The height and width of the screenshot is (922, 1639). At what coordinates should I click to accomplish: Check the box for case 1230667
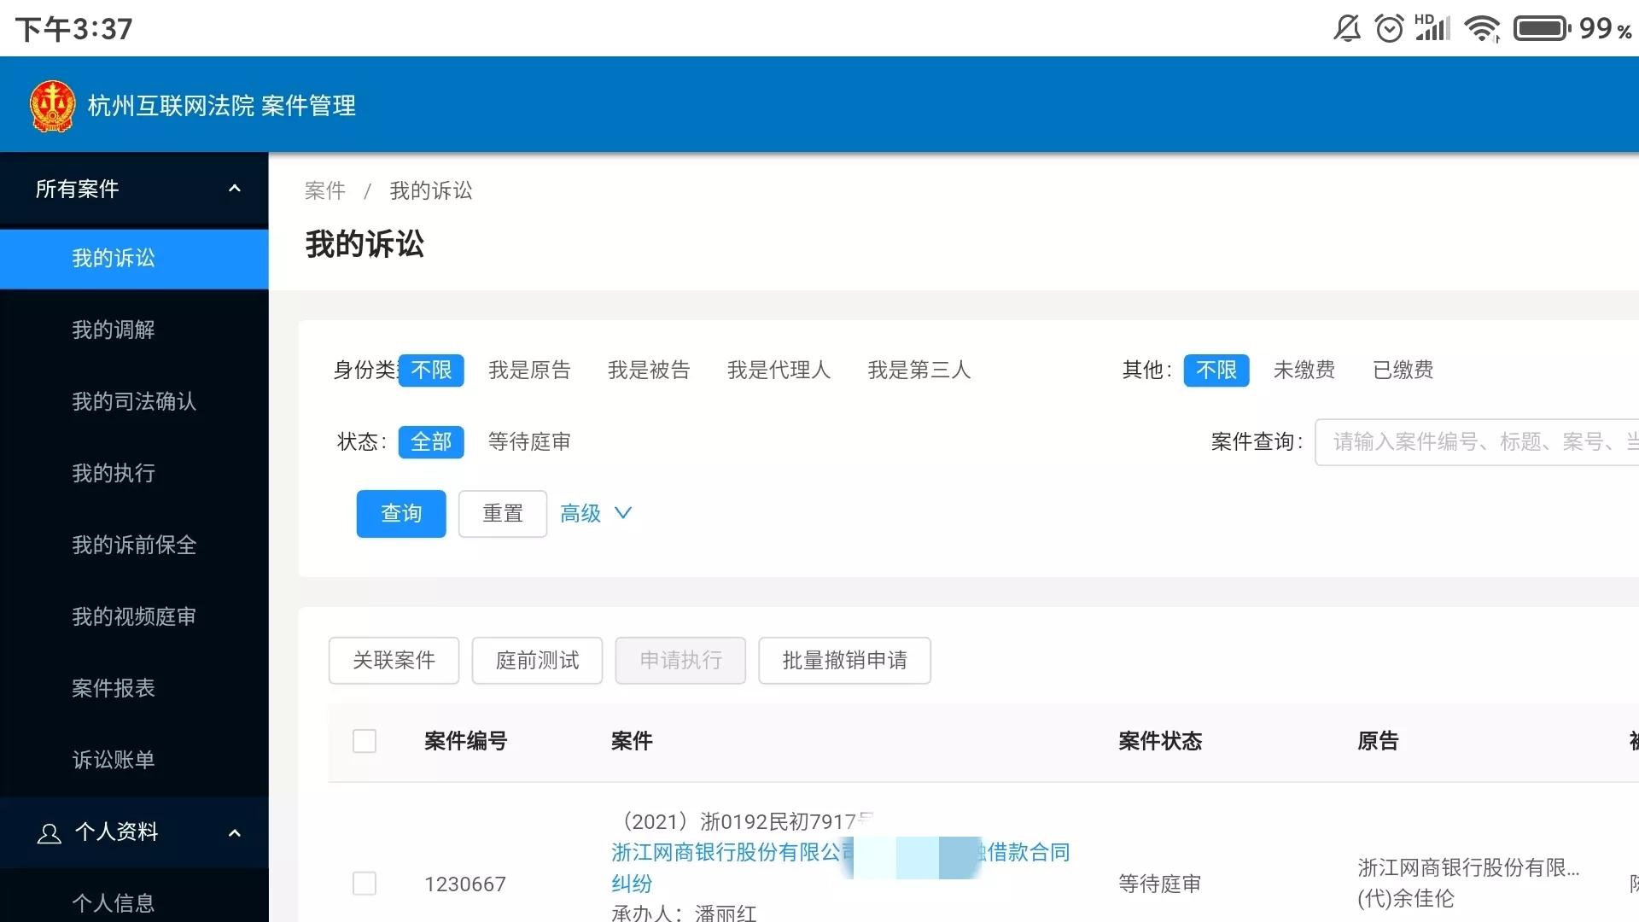(x=365, y=884)
